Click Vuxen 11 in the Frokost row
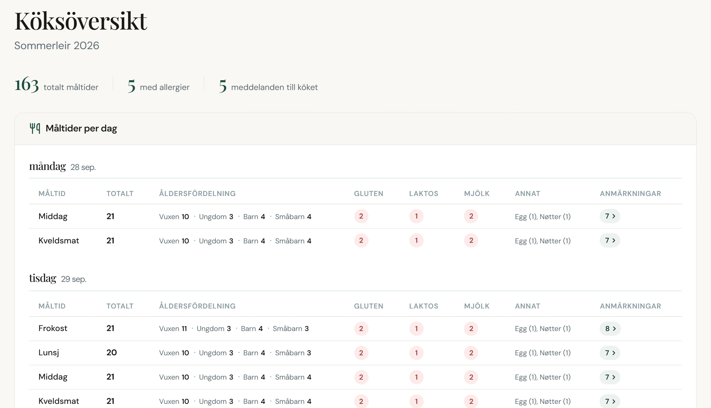This screenshot has height=408, width=711. click(173, 329)
